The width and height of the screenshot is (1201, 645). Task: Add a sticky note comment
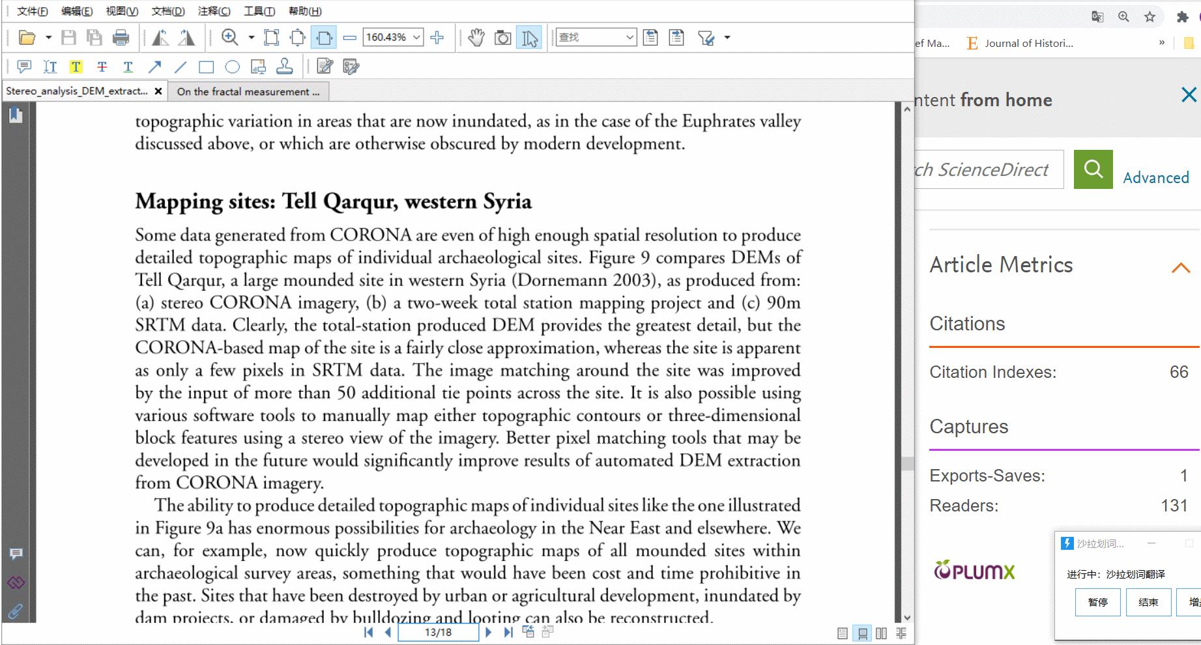point(24,66)
